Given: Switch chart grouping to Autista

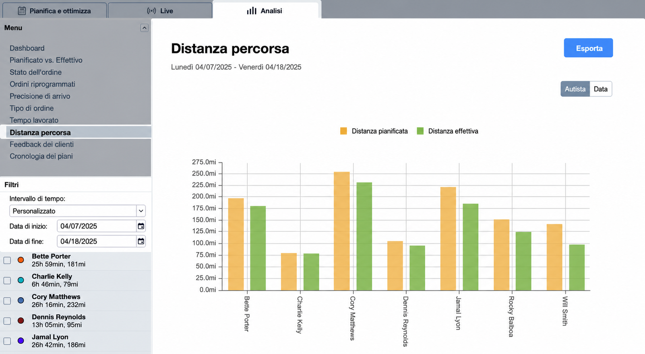Looking at the screenshot, I should (575, 89).
